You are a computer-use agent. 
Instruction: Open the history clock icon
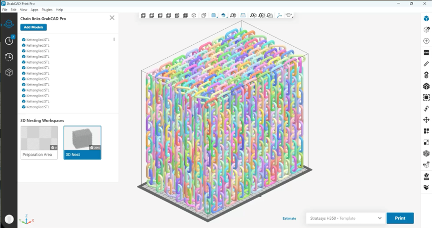pyautogui.click(x=9, y=57)
